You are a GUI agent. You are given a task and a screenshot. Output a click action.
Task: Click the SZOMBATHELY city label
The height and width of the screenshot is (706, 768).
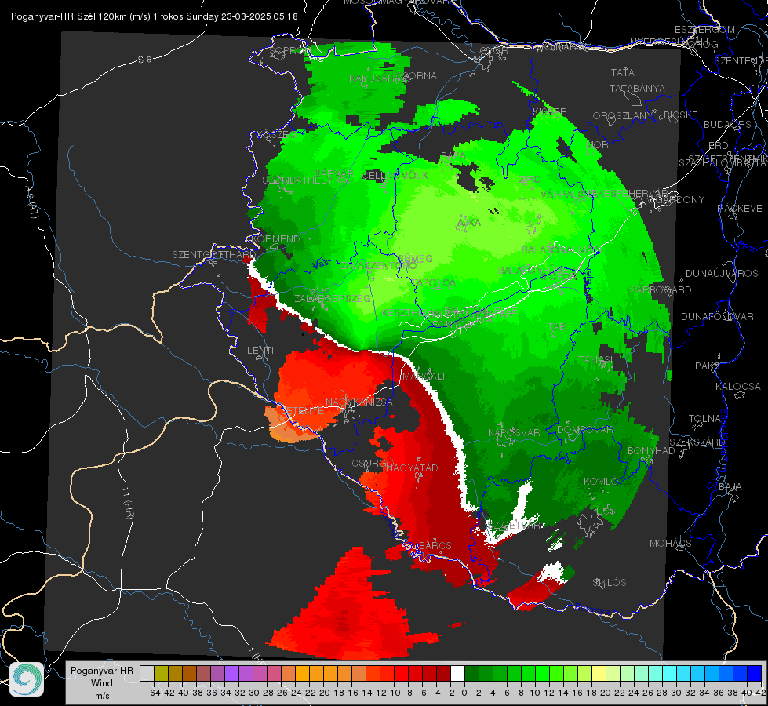pos(298,180)
